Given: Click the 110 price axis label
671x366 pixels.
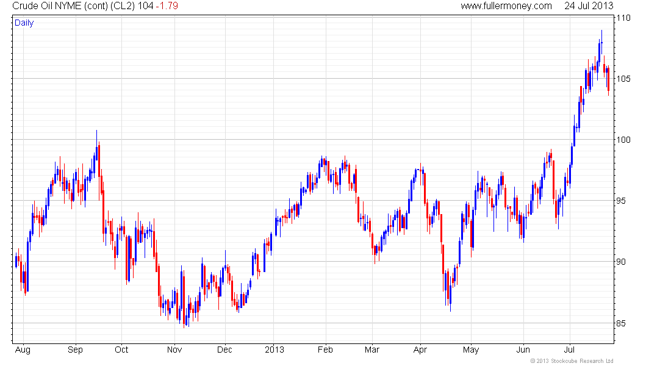Looking at the screenshot, I should click(623, 18).
